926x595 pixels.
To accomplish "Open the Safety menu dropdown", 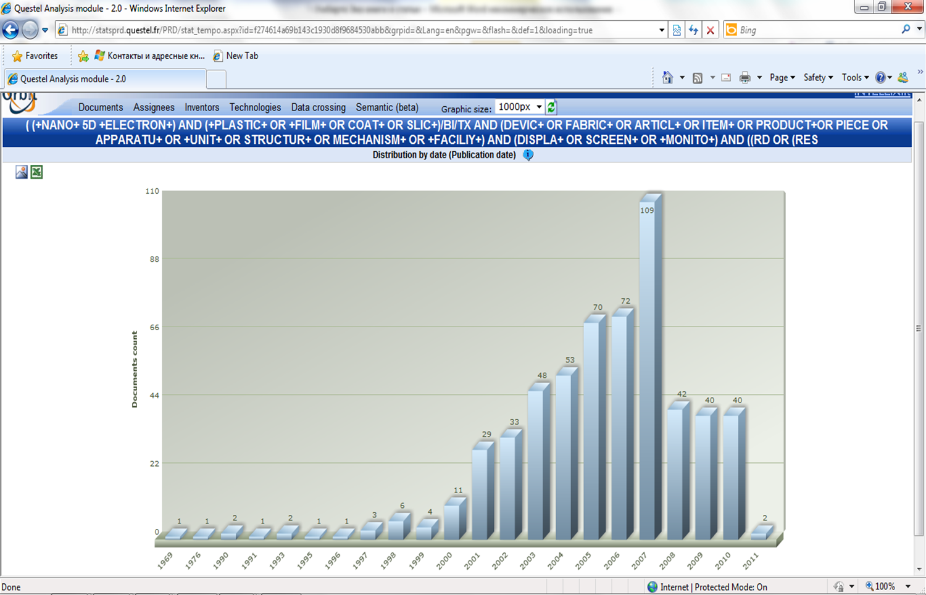I will tap(819, 78).
